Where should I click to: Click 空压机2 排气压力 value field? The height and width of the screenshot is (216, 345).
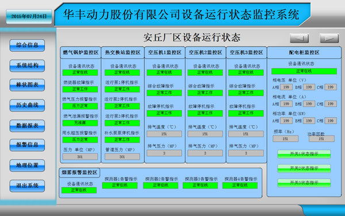coord(205,153)
